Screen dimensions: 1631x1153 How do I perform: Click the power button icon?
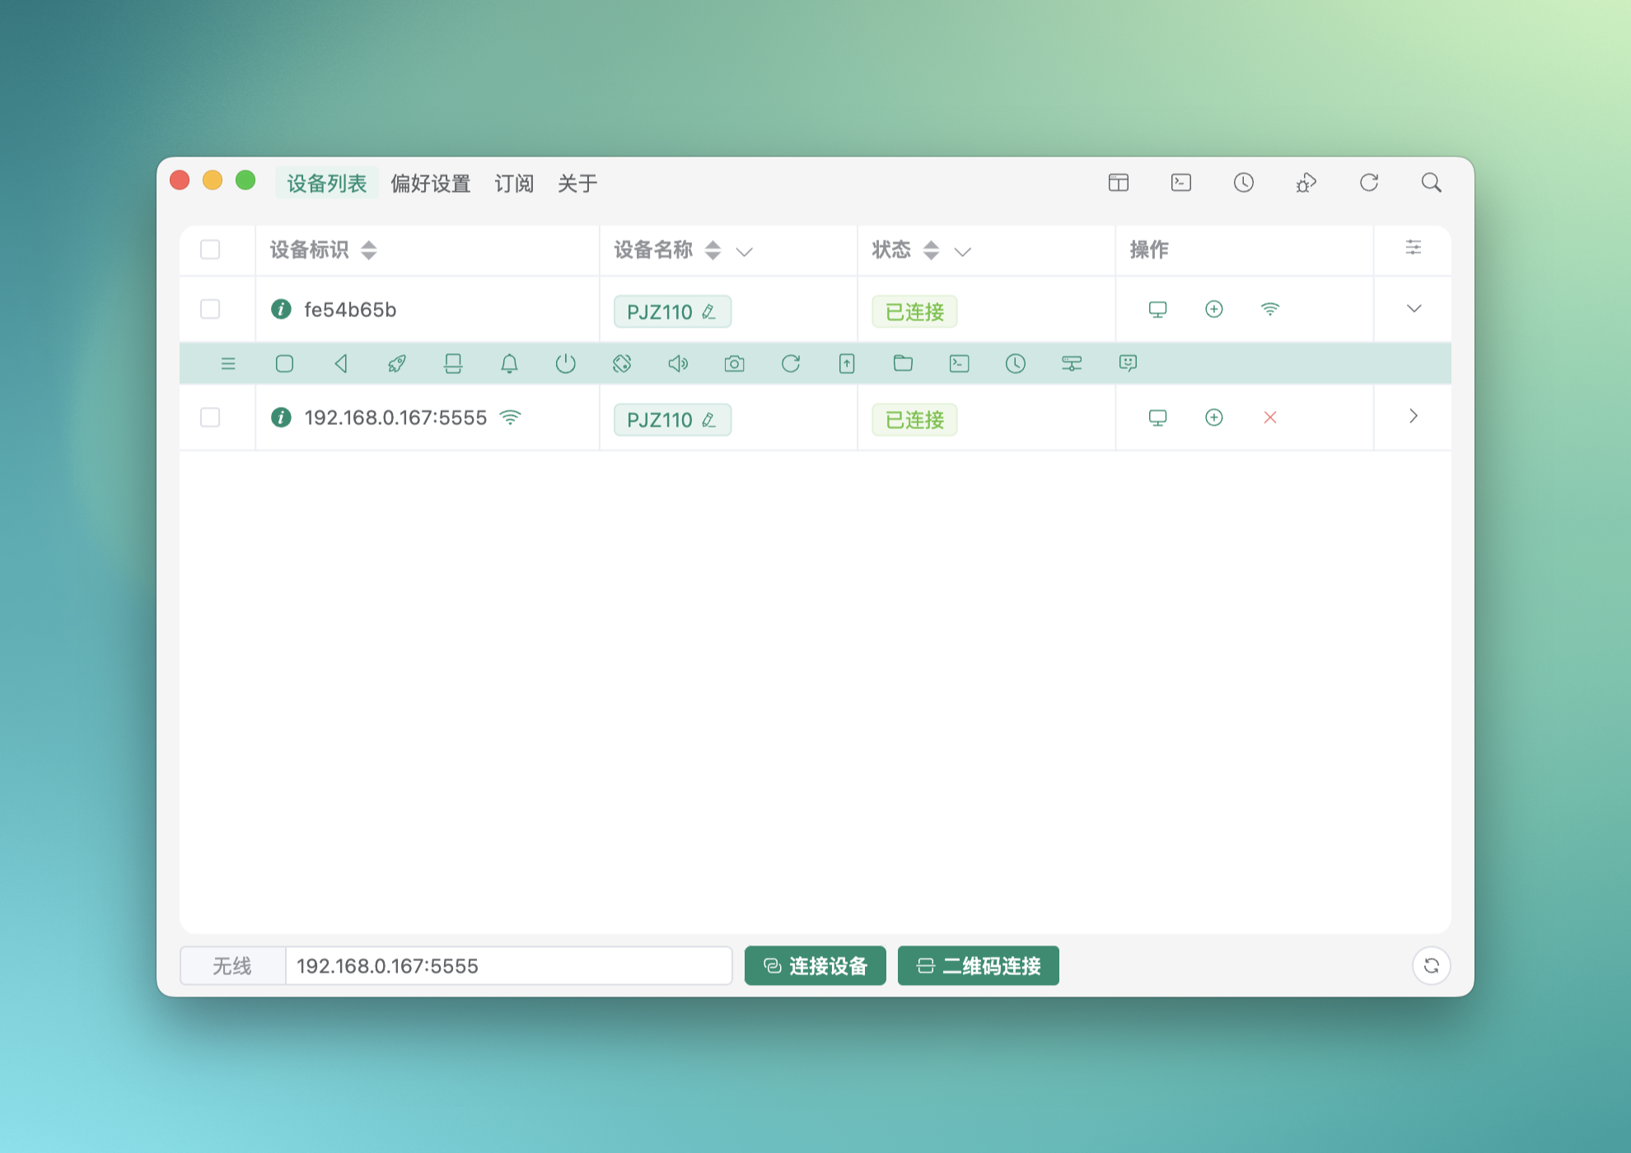[x=565, y=363]
